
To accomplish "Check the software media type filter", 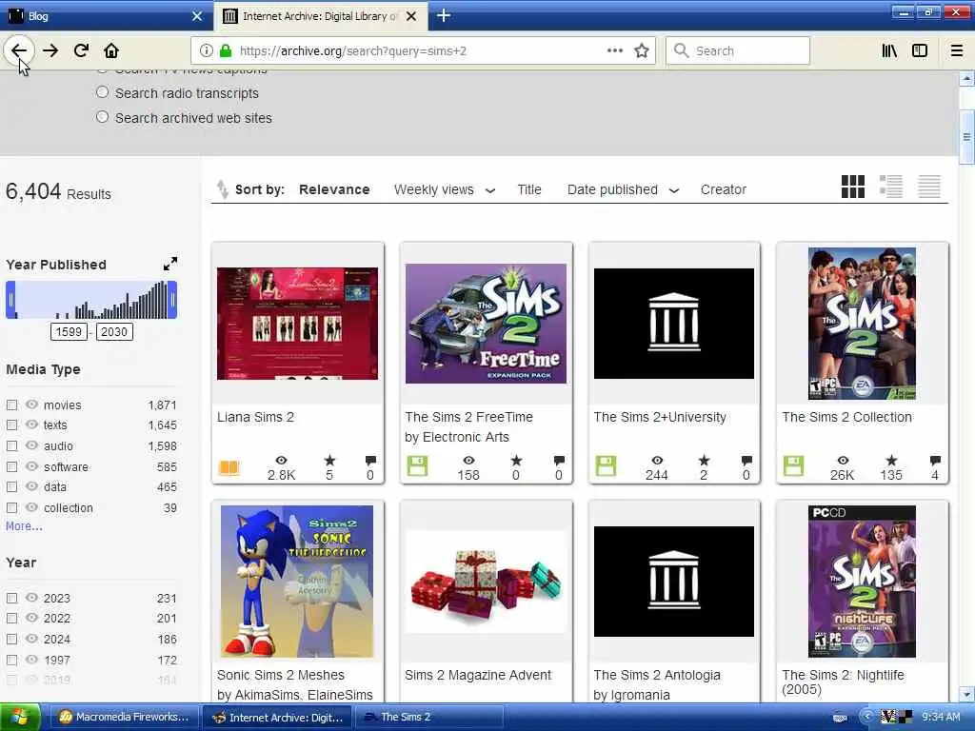I will [x=11, y=466].
